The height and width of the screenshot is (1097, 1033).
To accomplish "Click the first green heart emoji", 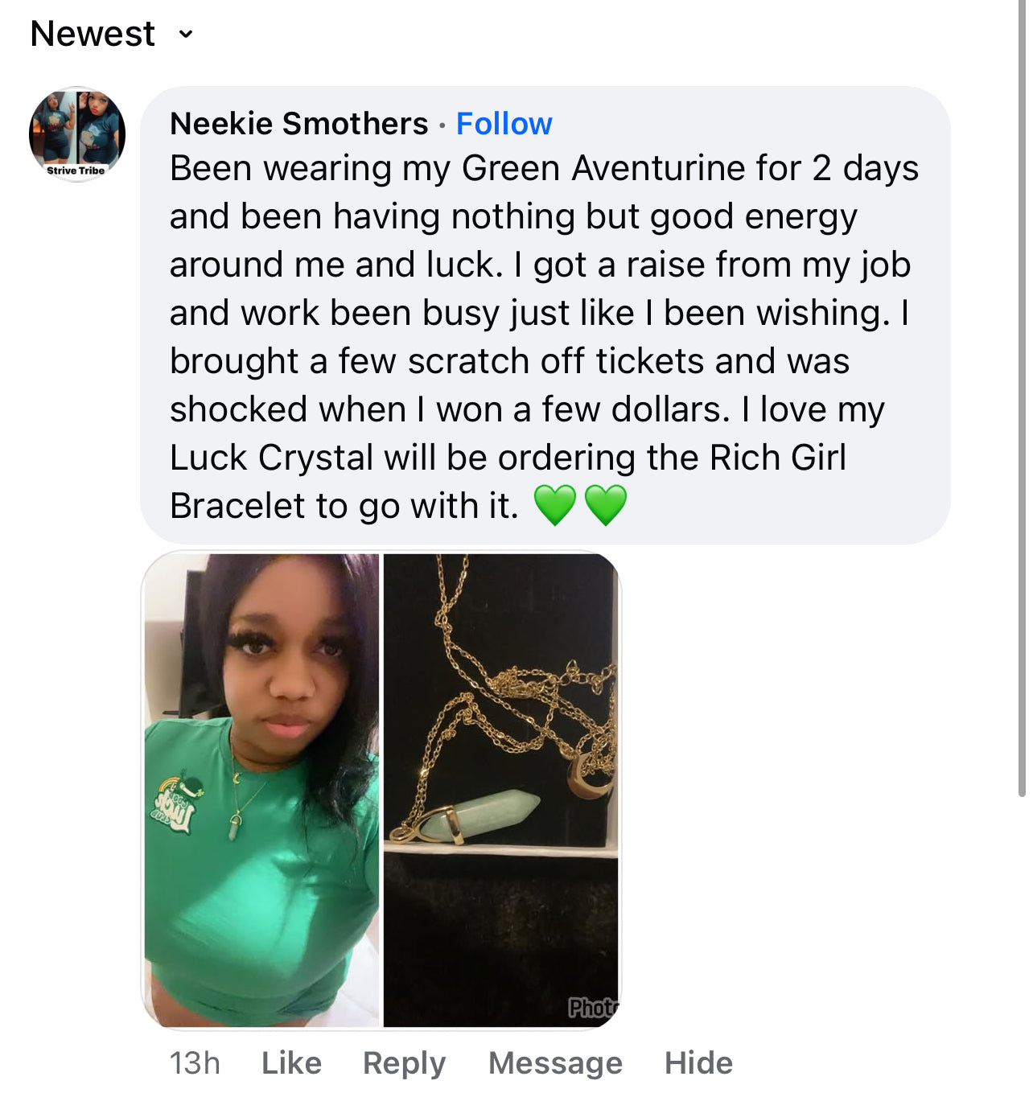I will pyautogui.click(x=555, y=505).
